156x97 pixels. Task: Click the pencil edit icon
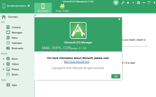(x=36, y=15)
